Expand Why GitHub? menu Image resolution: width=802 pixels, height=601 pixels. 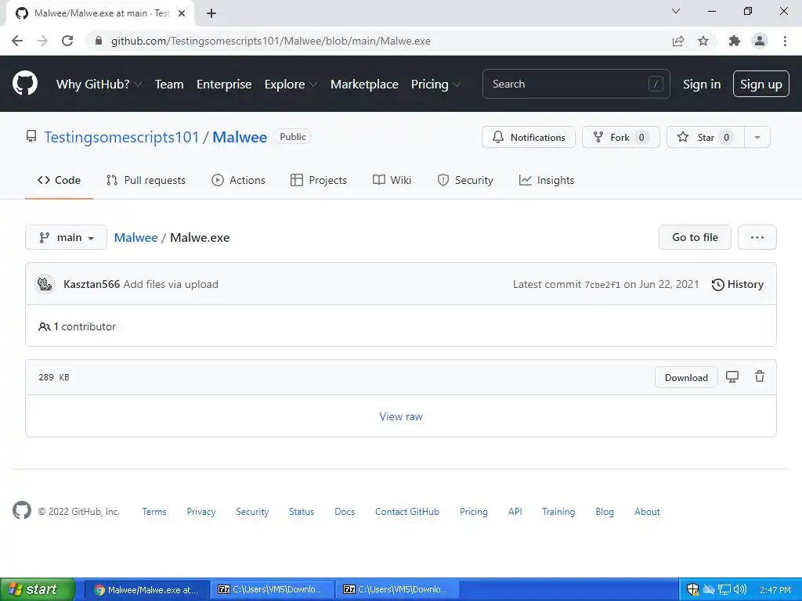tap(99, 84)
